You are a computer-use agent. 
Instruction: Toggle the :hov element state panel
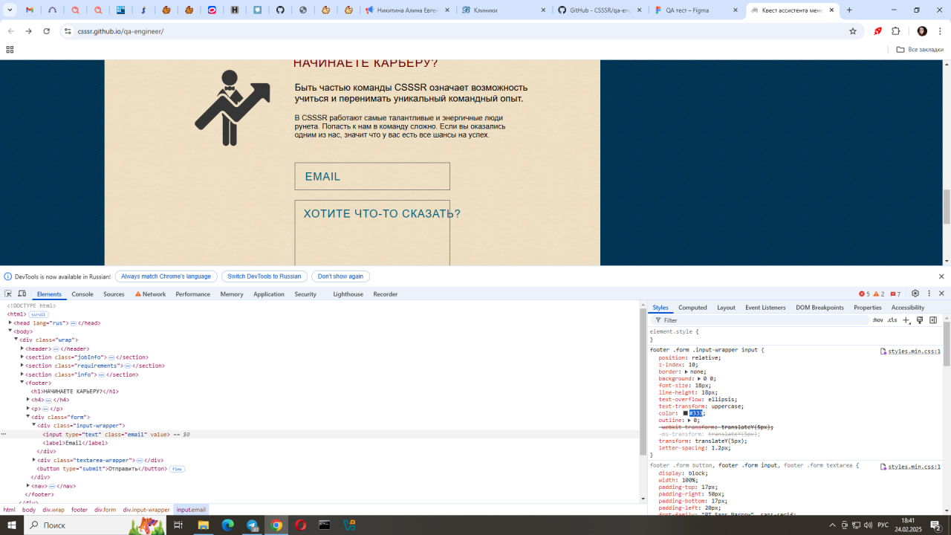(877, 320)
